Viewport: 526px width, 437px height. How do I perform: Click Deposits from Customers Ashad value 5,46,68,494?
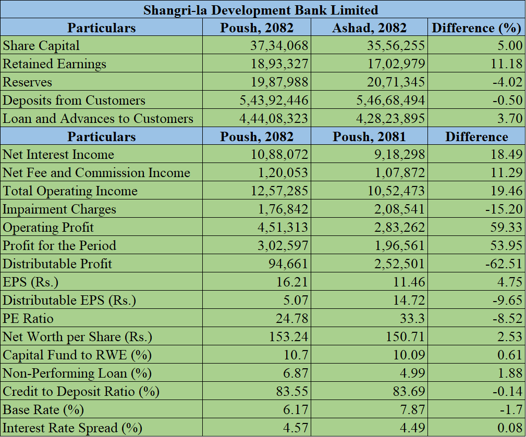[x=390, y=101]
